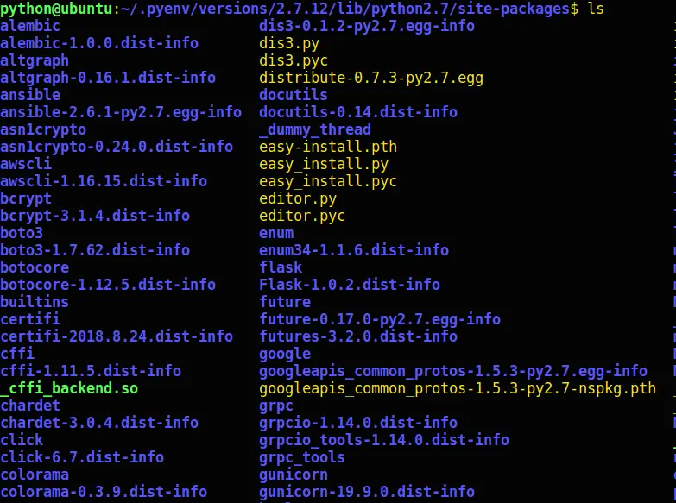Viewport: 676px width, 503px height.
Task: Click the 'asn1crypto' directory name
Action: [43, 129]
